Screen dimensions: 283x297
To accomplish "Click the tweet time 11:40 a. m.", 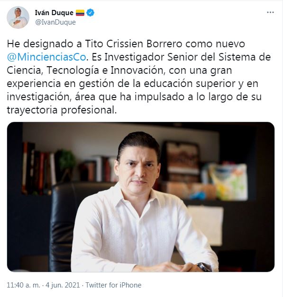I will click(x=23, y=285).
